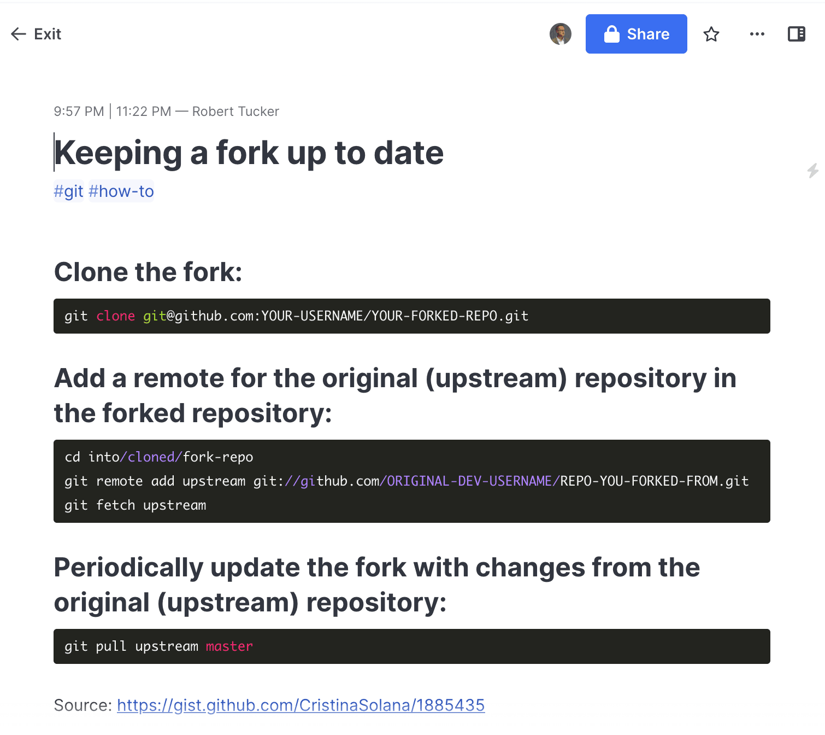Click the git clone code block
The width and height of the screenshot is (825, 735).
(x=411, y=316)
